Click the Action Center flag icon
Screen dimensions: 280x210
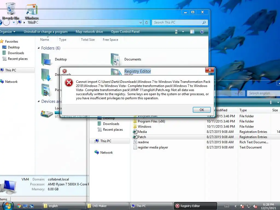[x=242, y=206]
